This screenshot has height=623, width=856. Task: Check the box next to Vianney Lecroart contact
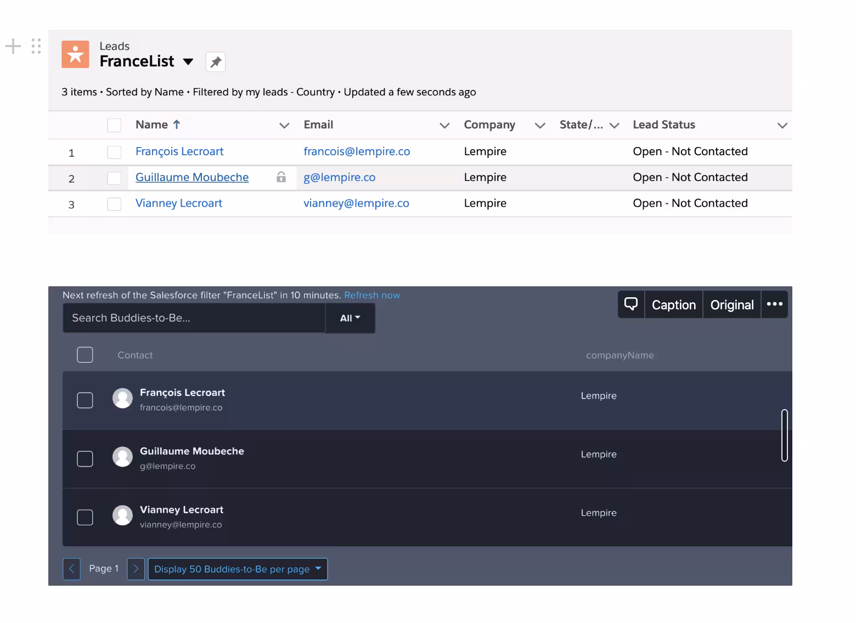click(85, 517)
